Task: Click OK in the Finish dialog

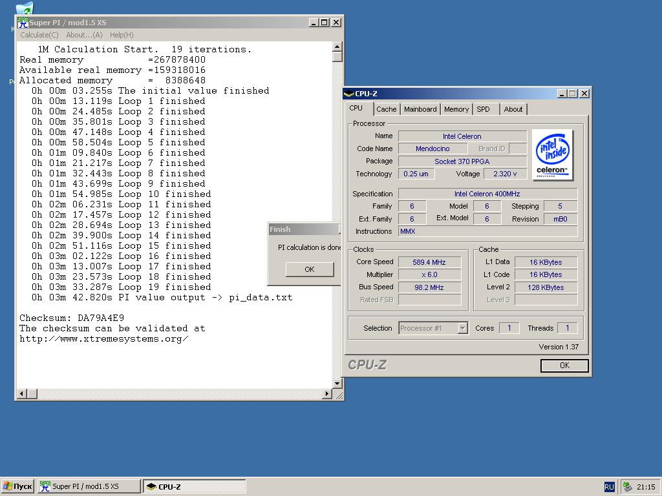Action: click(x=310, y=269)
